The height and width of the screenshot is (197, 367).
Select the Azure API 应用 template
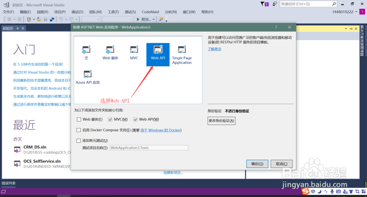pyautogui.click(x=88, y=77)
